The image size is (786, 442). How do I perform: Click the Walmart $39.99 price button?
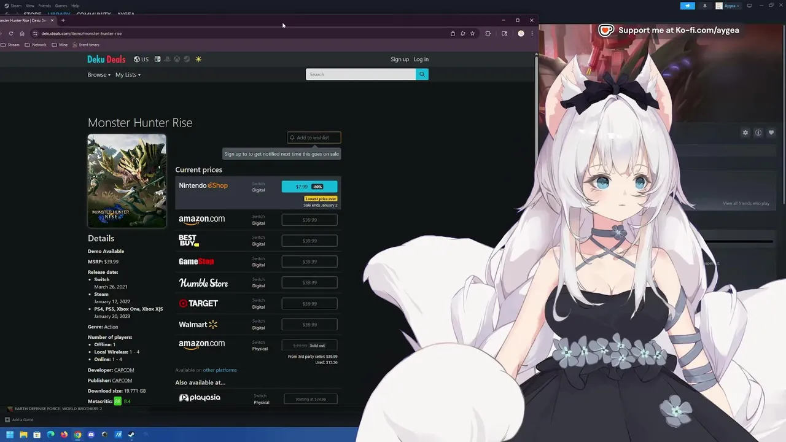[309, 324]
